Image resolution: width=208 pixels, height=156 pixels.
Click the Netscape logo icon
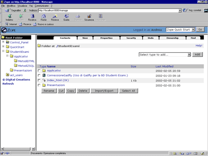click(206, 10)
